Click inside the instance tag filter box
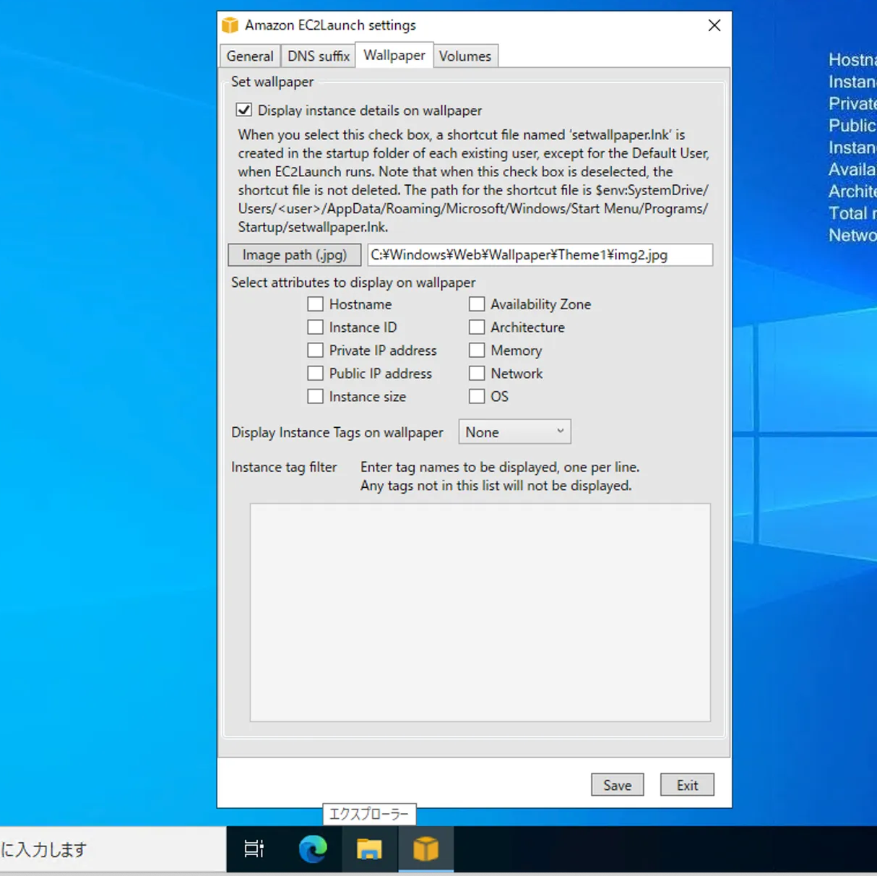 coord(480,612)
